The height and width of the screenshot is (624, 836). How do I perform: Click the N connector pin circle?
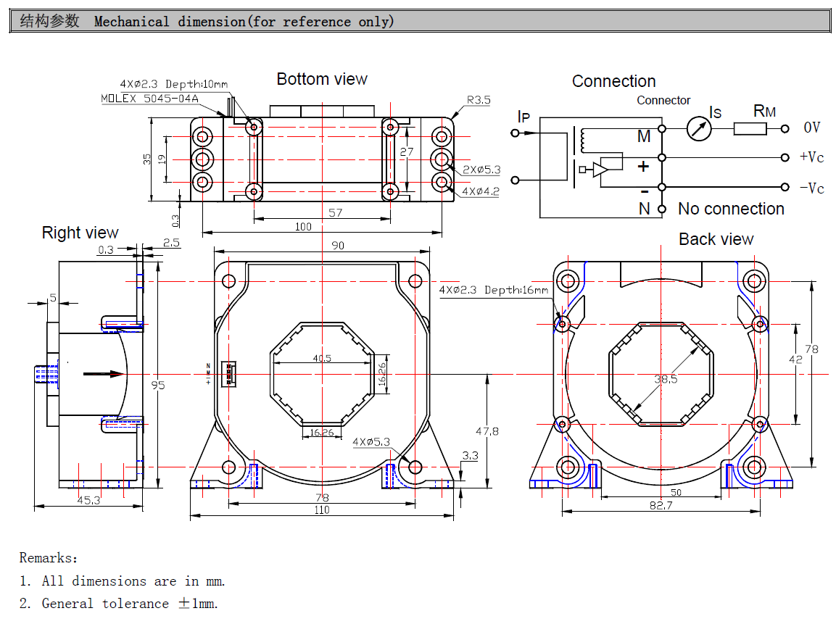click(661, 209)
